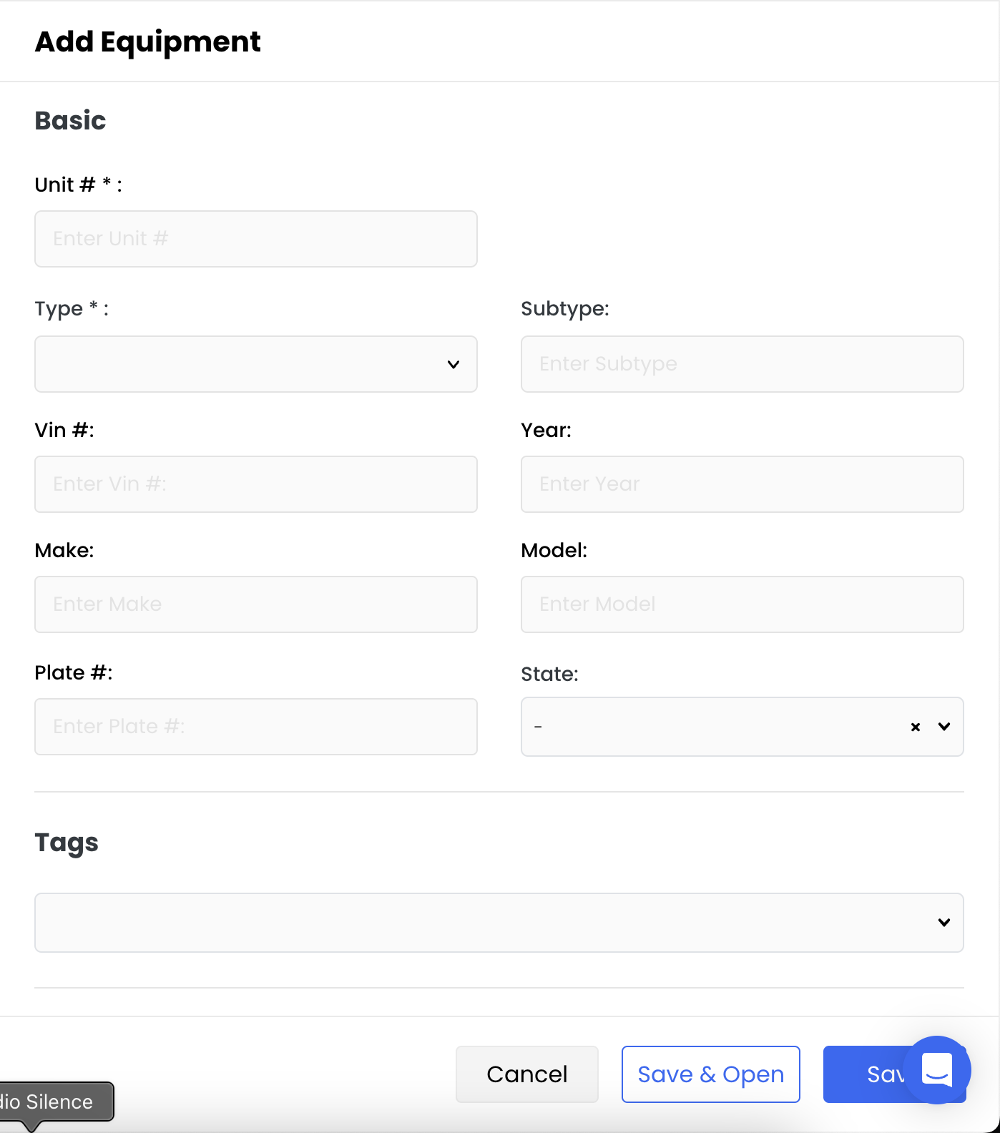Viewport: 1000px width, 1133px height.
Task: Click the Basic section heading
Action: tap(70, 121)
